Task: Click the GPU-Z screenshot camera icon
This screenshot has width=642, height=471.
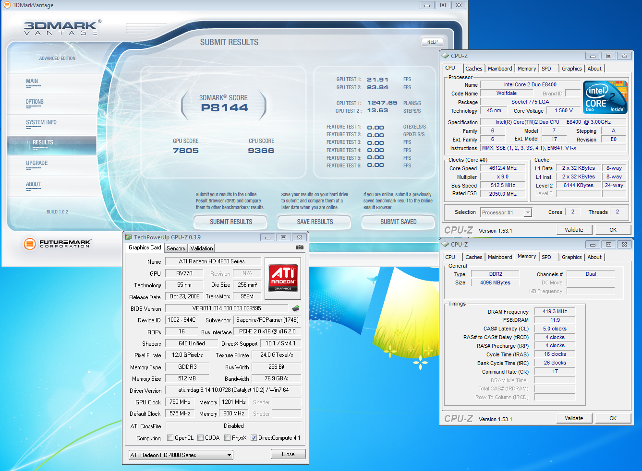Action: [x=299, y=247]
